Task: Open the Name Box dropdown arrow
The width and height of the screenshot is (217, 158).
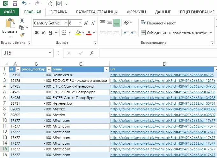Action: click(50, 53)
